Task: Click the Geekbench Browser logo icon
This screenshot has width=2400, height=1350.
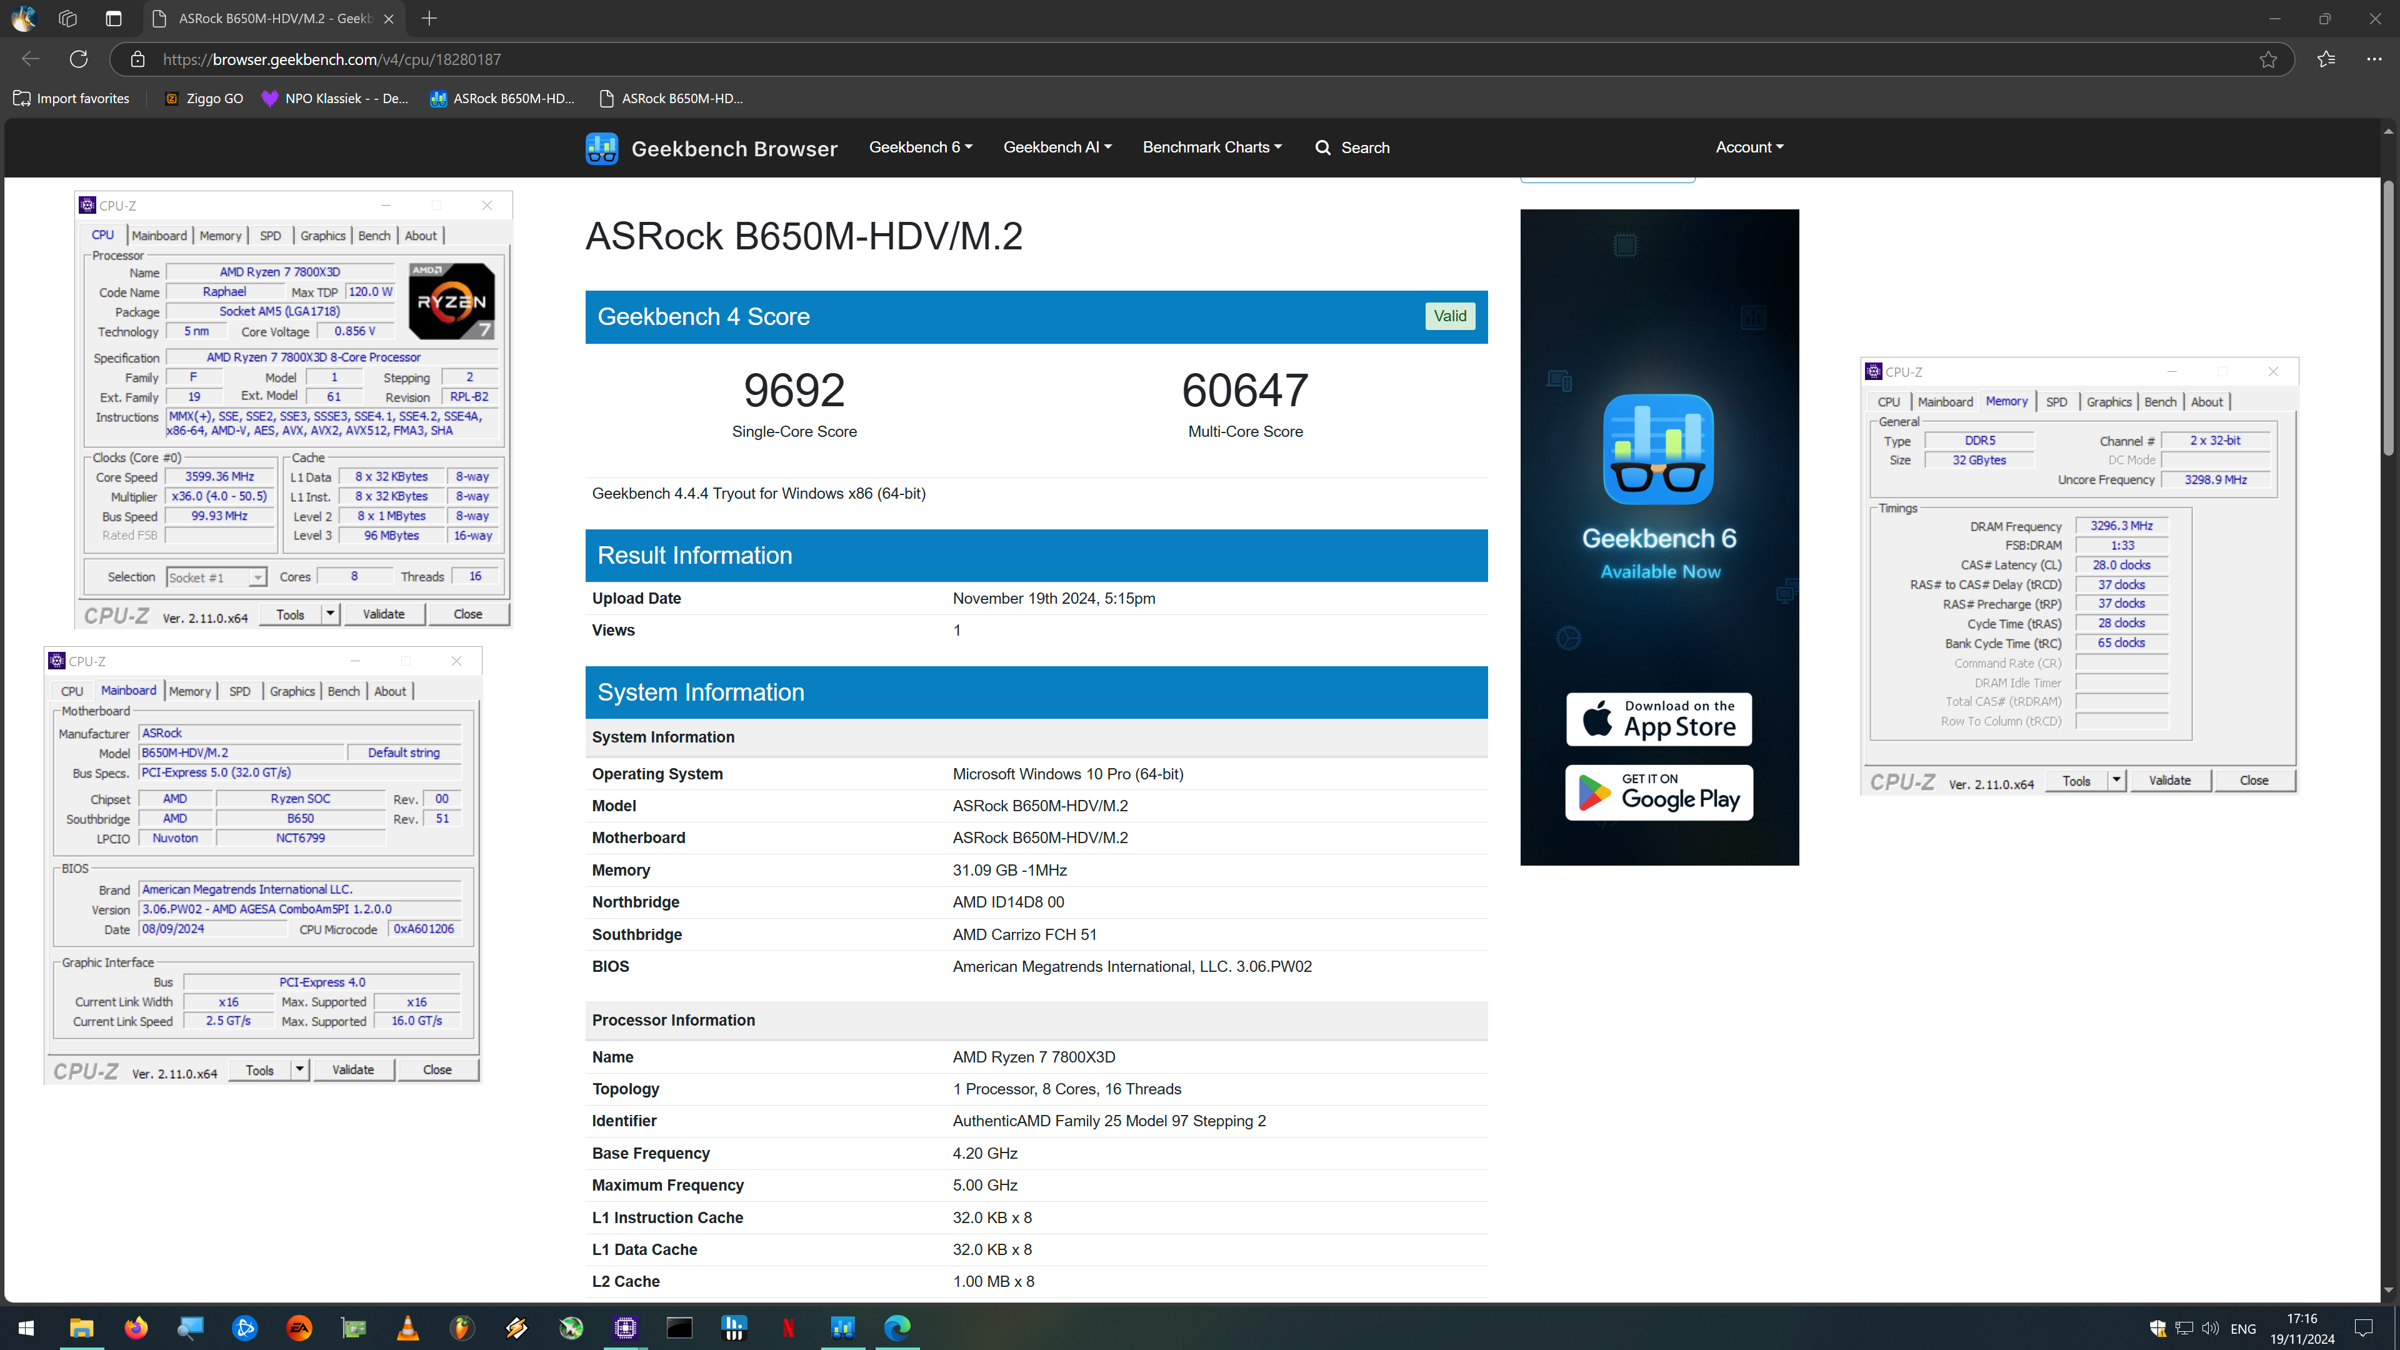Action: [x=602, y=148]
